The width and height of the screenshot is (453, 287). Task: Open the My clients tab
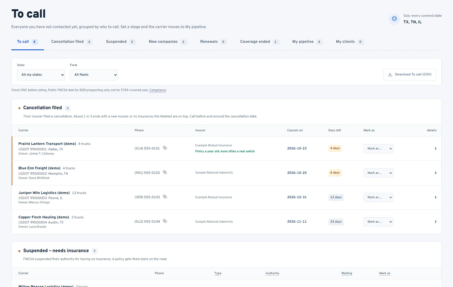(350, 42)
